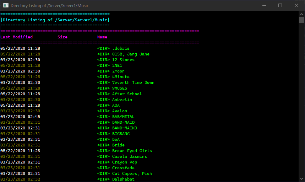Click the console window icon in title bar
This screenshot has width=305, height=182.
[x=6, y=5]
